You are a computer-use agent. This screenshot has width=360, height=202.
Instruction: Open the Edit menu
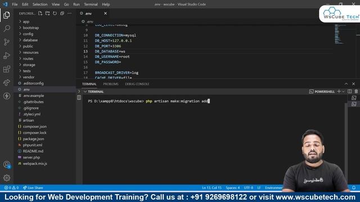[x=25, y=4]
